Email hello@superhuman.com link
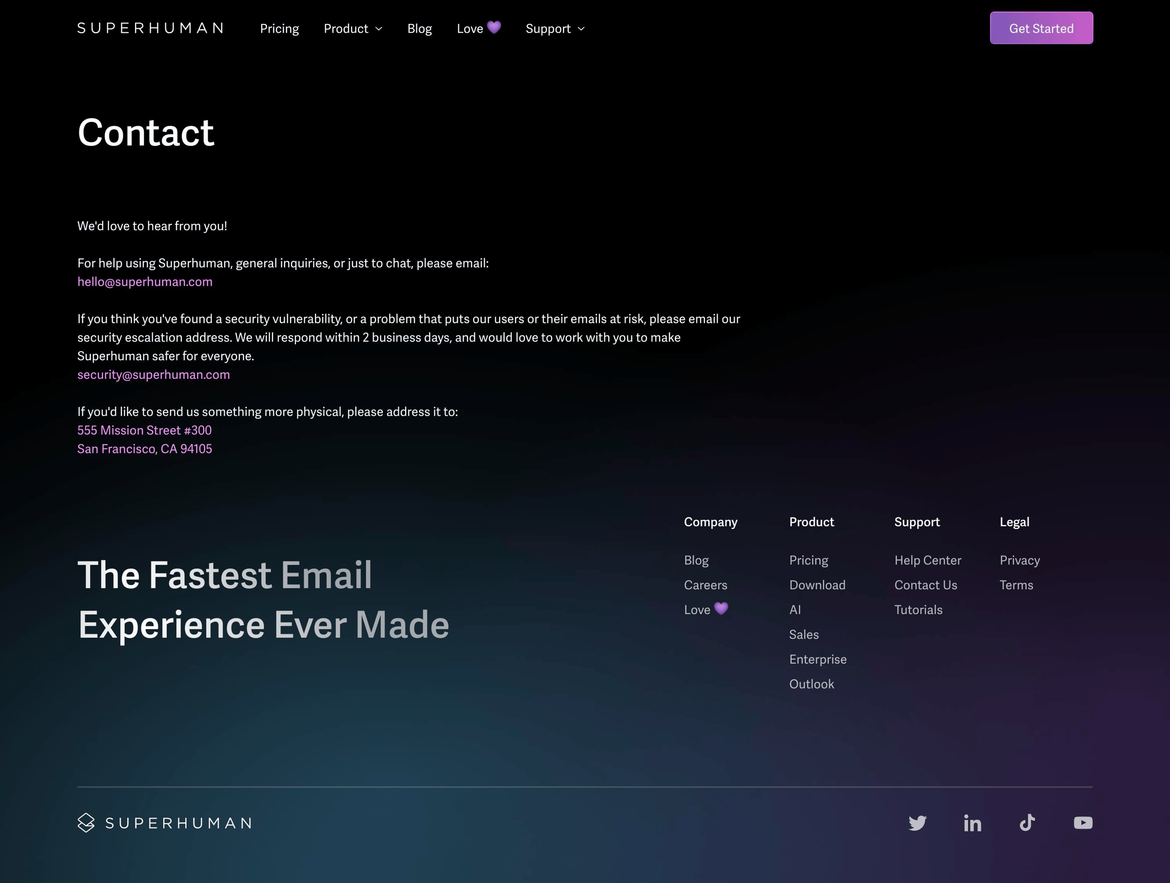This screenshot has height=883, width=1170. point(145,281)
